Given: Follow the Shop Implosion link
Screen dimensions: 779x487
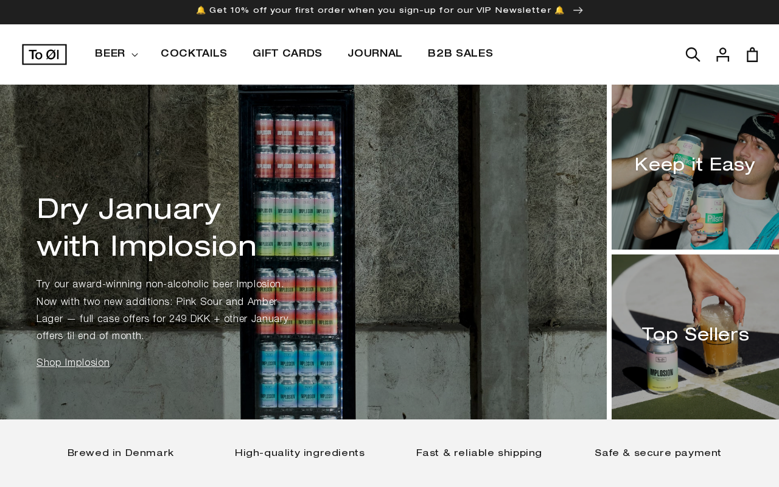Looking at the screenshot, I should tap(73, 363).
